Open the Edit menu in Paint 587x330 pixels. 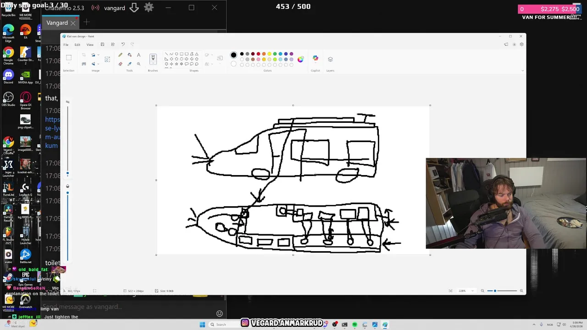pyautogui.click(x=78, y=44)
